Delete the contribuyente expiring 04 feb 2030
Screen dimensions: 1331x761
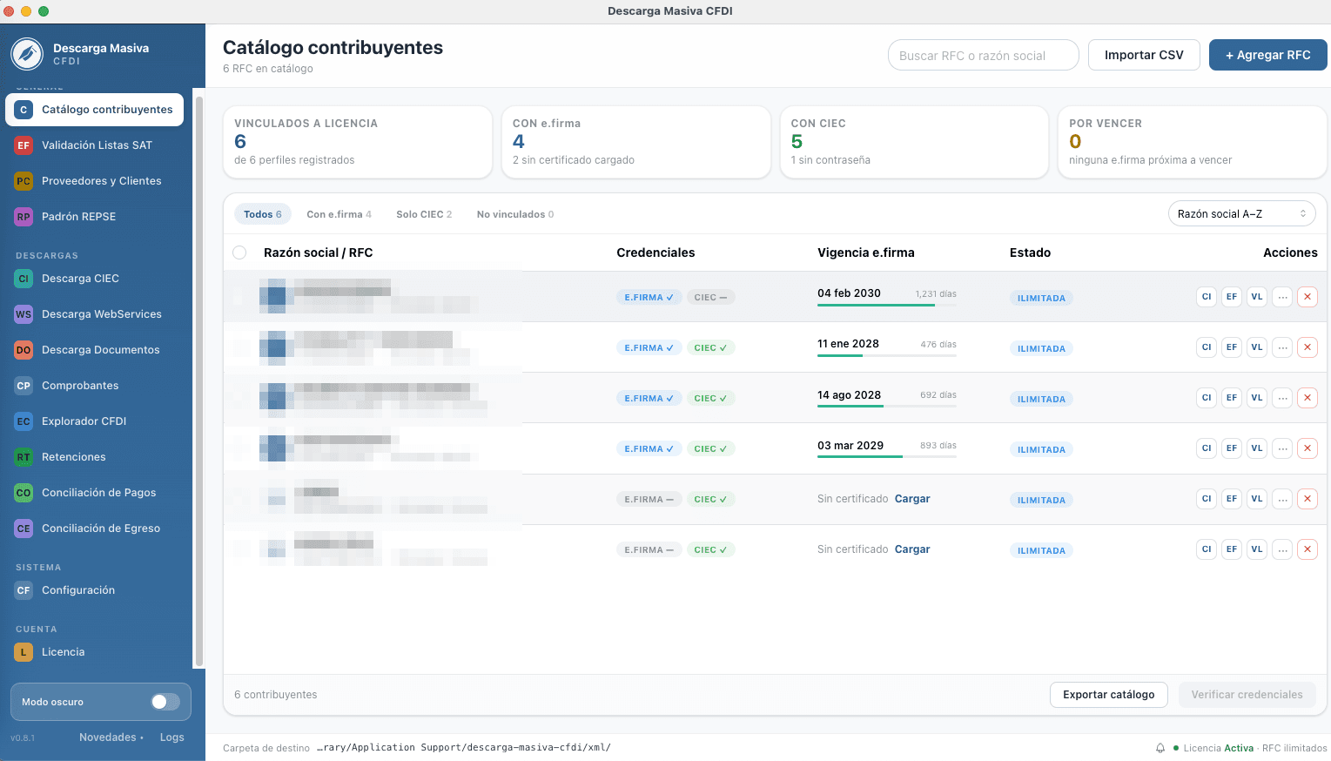(1307, 297)
